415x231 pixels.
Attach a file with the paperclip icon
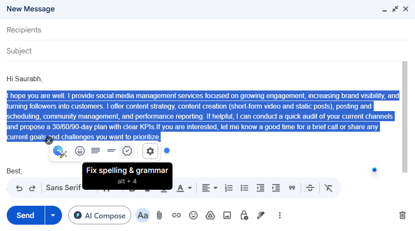click(x=159, y=215)
